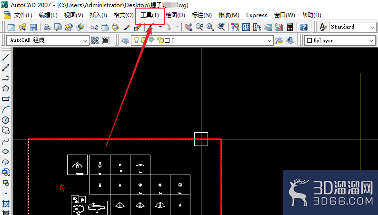378x215 pixels.
Task: Open the 工具(T) menu
Action: (149, 15)
